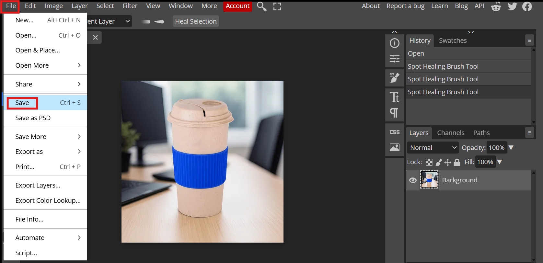Open the Brush panel icon

point(395,78)
